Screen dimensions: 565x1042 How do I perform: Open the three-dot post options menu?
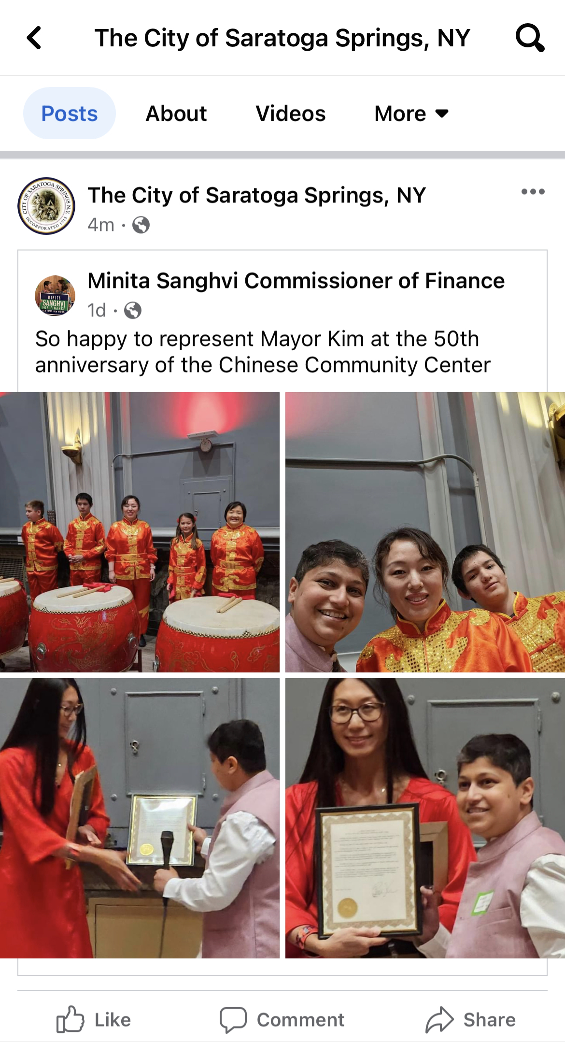(533, 192)
